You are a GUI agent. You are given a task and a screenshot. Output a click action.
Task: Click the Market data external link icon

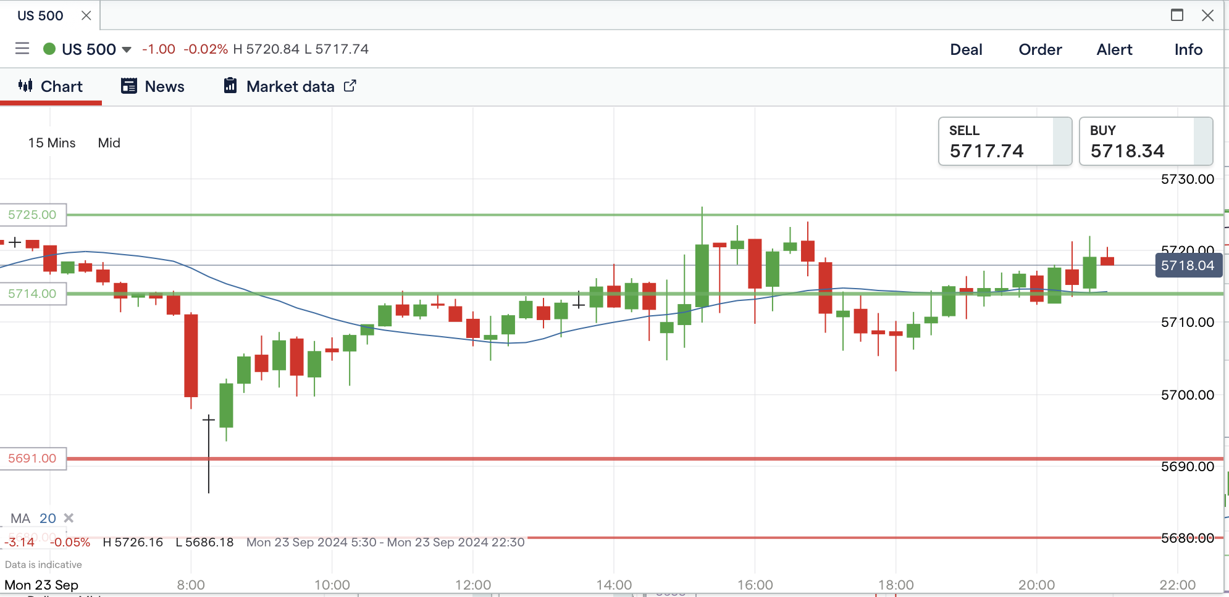(x=350, y=86)
